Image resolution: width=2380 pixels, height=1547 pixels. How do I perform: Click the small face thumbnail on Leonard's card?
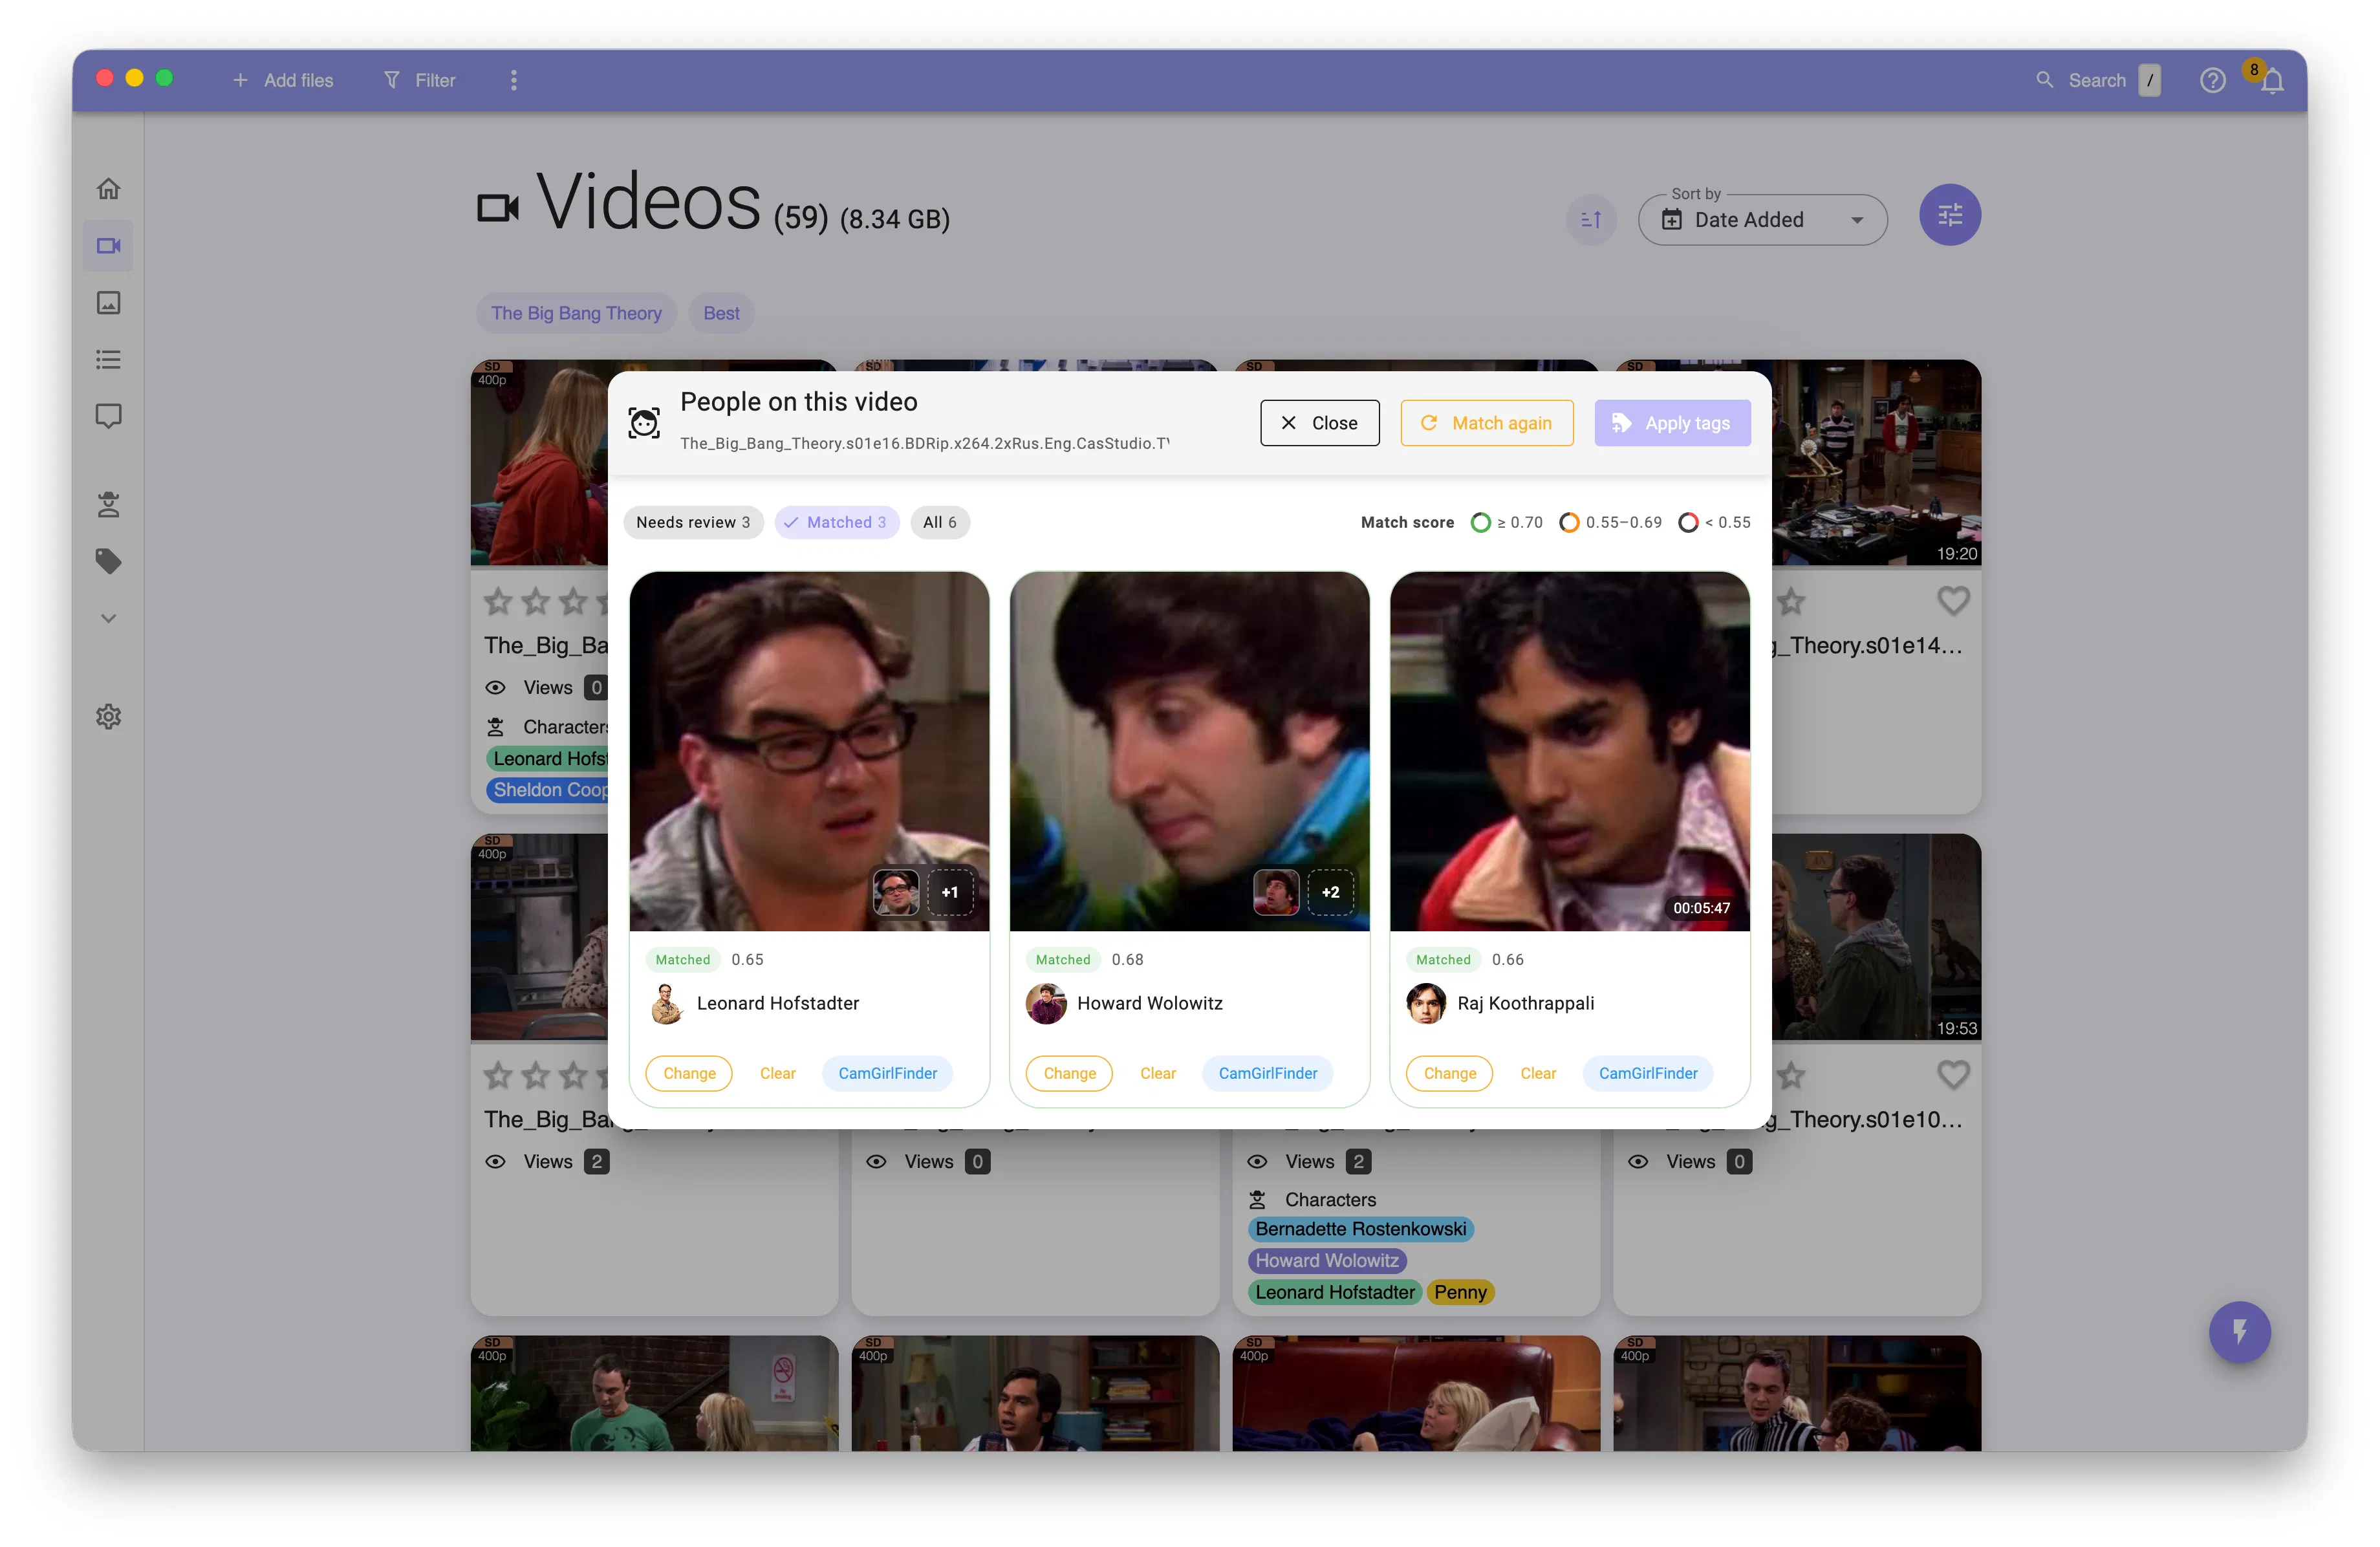coord(896,892)
